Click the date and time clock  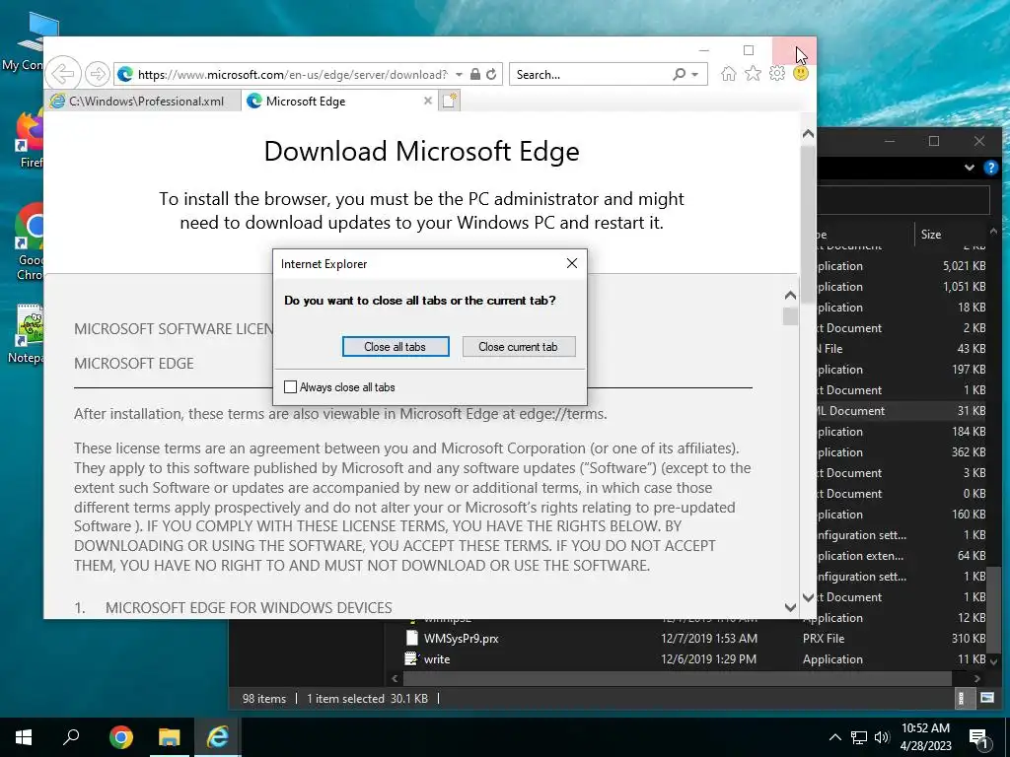(x=925, y=737)
